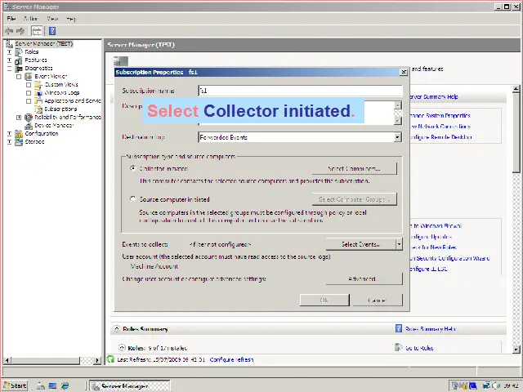The width and height of the screenshot is (523, 392).
Task: Click the Internet Explorer quick launch icon
Action: click(x=65, y=385)
